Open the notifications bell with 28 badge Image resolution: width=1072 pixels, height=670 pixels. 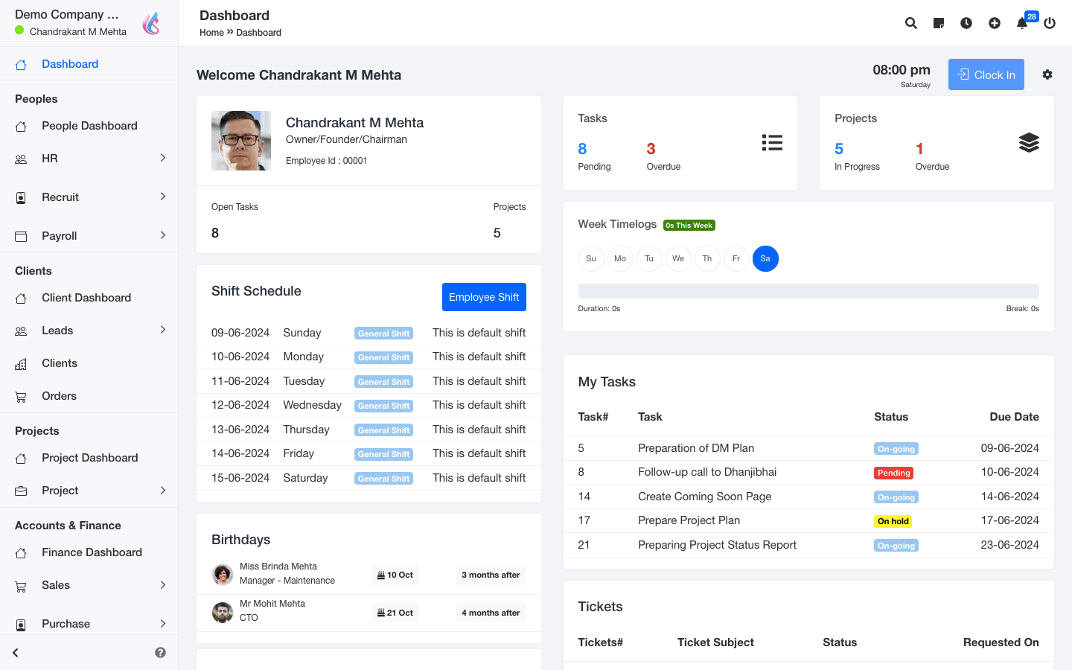1022,23
